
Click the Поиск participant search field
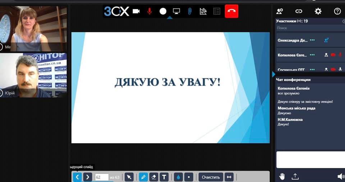click(309, 28)
